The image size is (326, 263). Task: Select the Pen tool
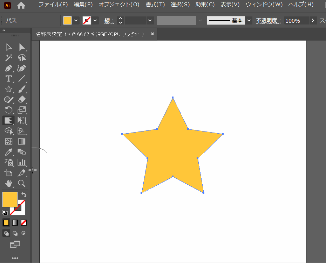pyautogui.click(x=8, y=68)
